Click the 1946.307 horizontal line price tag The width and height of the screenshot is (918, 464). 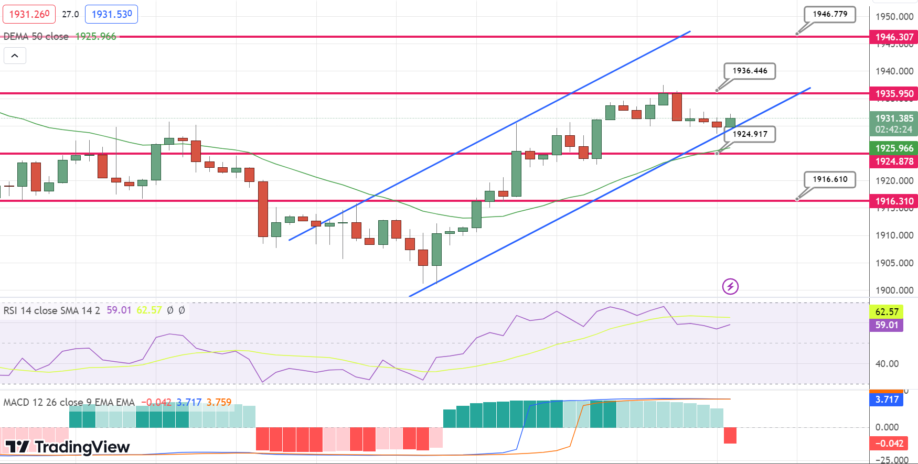[x=894, y=37]
